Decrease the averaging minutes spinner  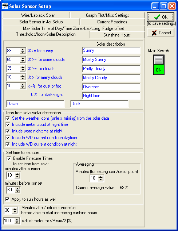pos(100,180)
